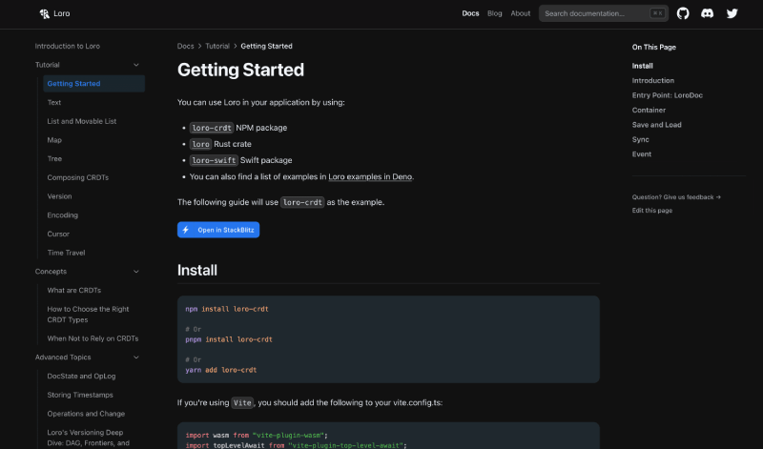Open the Blog navigation item

(494, 13)
